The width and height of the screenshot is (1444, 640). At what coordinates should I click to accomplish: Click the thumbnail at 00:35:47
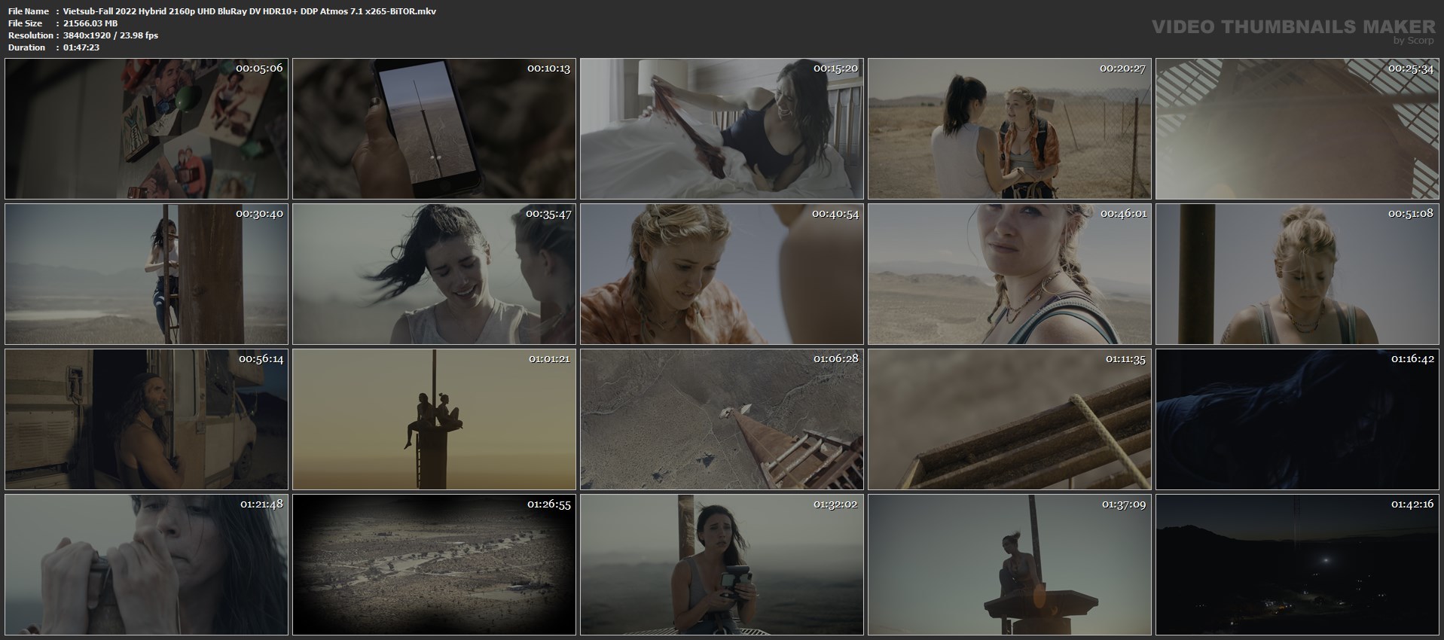pyautogui.click(x=434, y=274)
